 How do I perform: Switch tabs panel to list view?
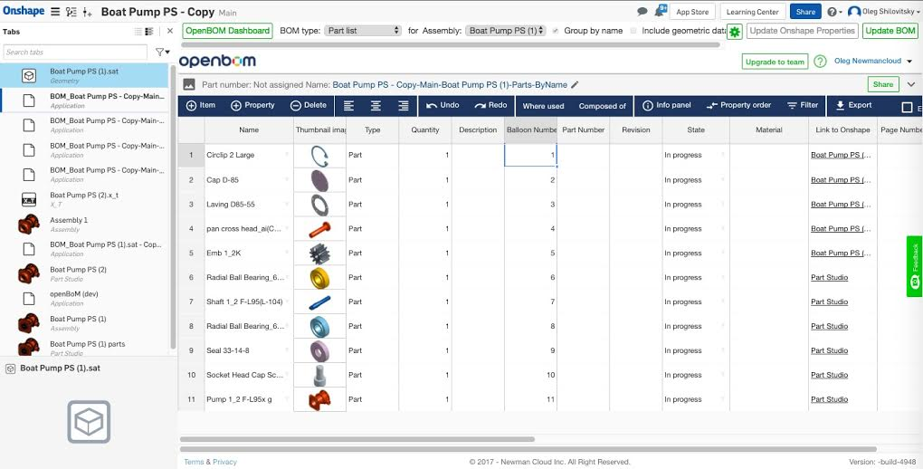tap(138, 31)
